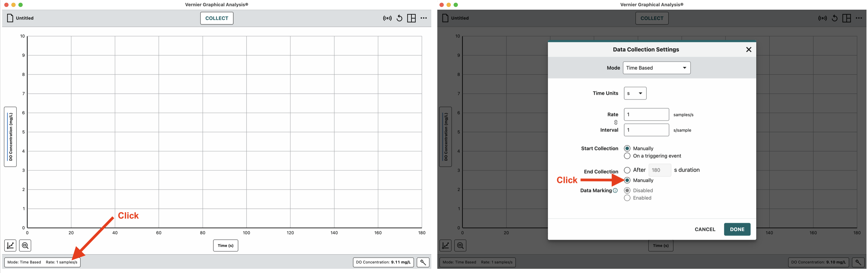Screen dimensions: 868x273
Task: Select Enabled Data Marking option
Action: pyautogui.click(x=627, y=198)
